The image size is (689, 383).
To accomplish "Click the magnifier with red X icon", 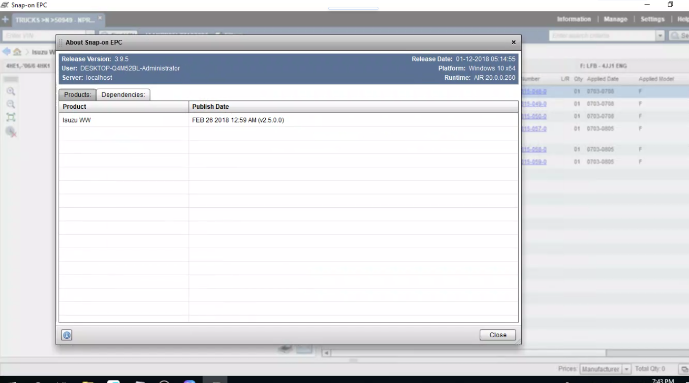I will pyautogui.click(x=11, y=131).
